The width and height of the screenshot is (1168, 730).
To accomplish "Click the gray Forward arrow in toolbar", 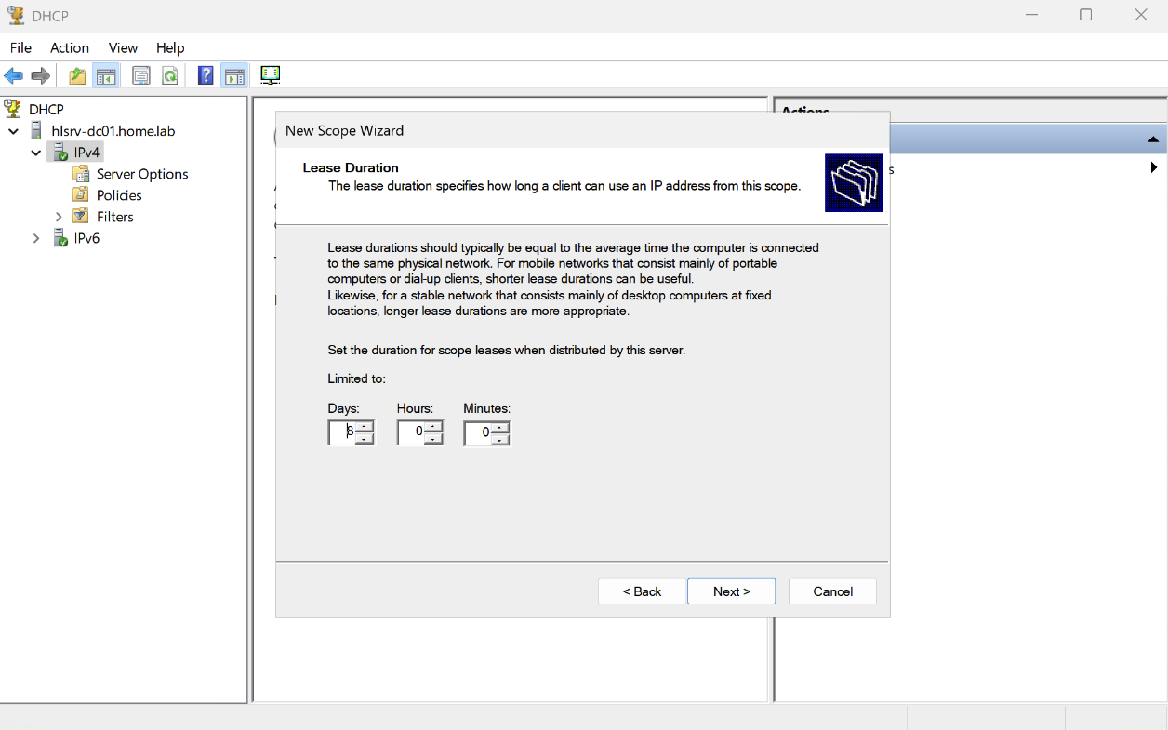I will [40, 76].
